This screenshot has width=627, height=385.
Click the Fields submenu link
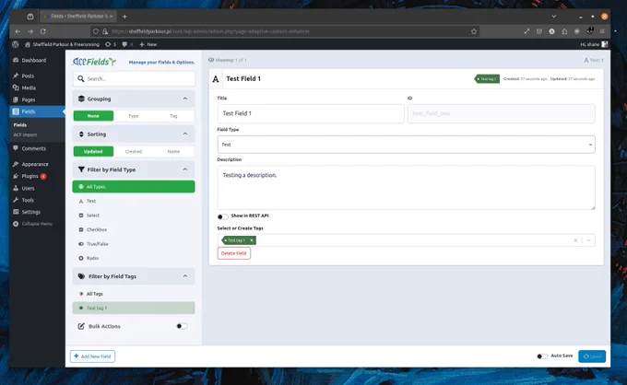[x=20, y=125]
